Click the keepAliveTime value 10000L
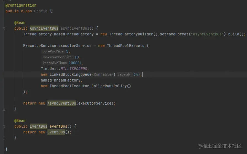 point(75,63)
